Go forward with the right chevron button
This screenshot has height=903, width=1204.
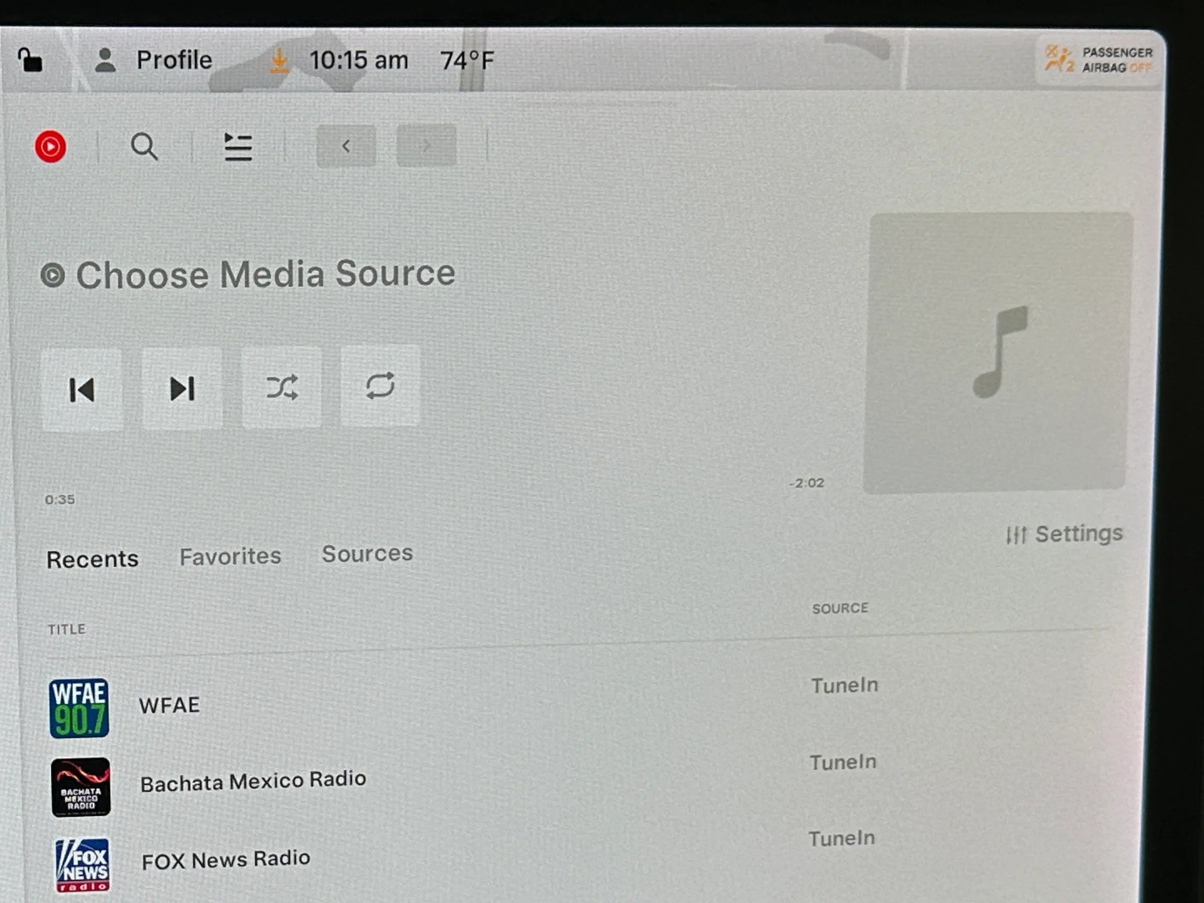point(426,145)
